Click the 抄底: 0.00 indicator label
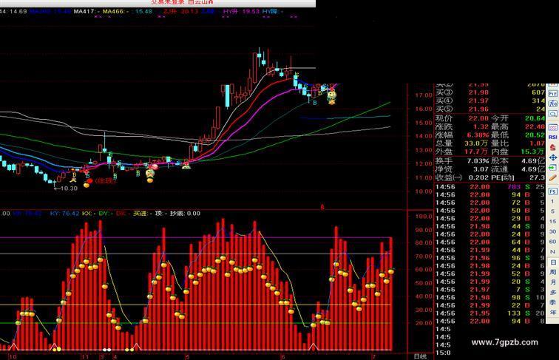The width and height of the screenshot is (559, 360). click(x=185, y=214)
